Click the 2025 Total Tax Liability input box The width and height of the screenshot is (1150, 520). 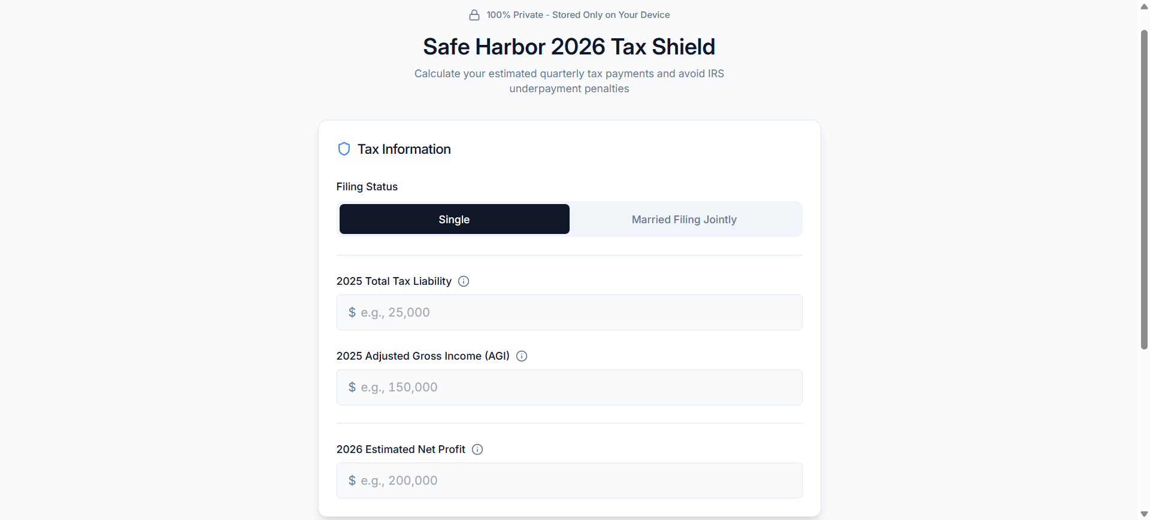(x=569, y=312)
